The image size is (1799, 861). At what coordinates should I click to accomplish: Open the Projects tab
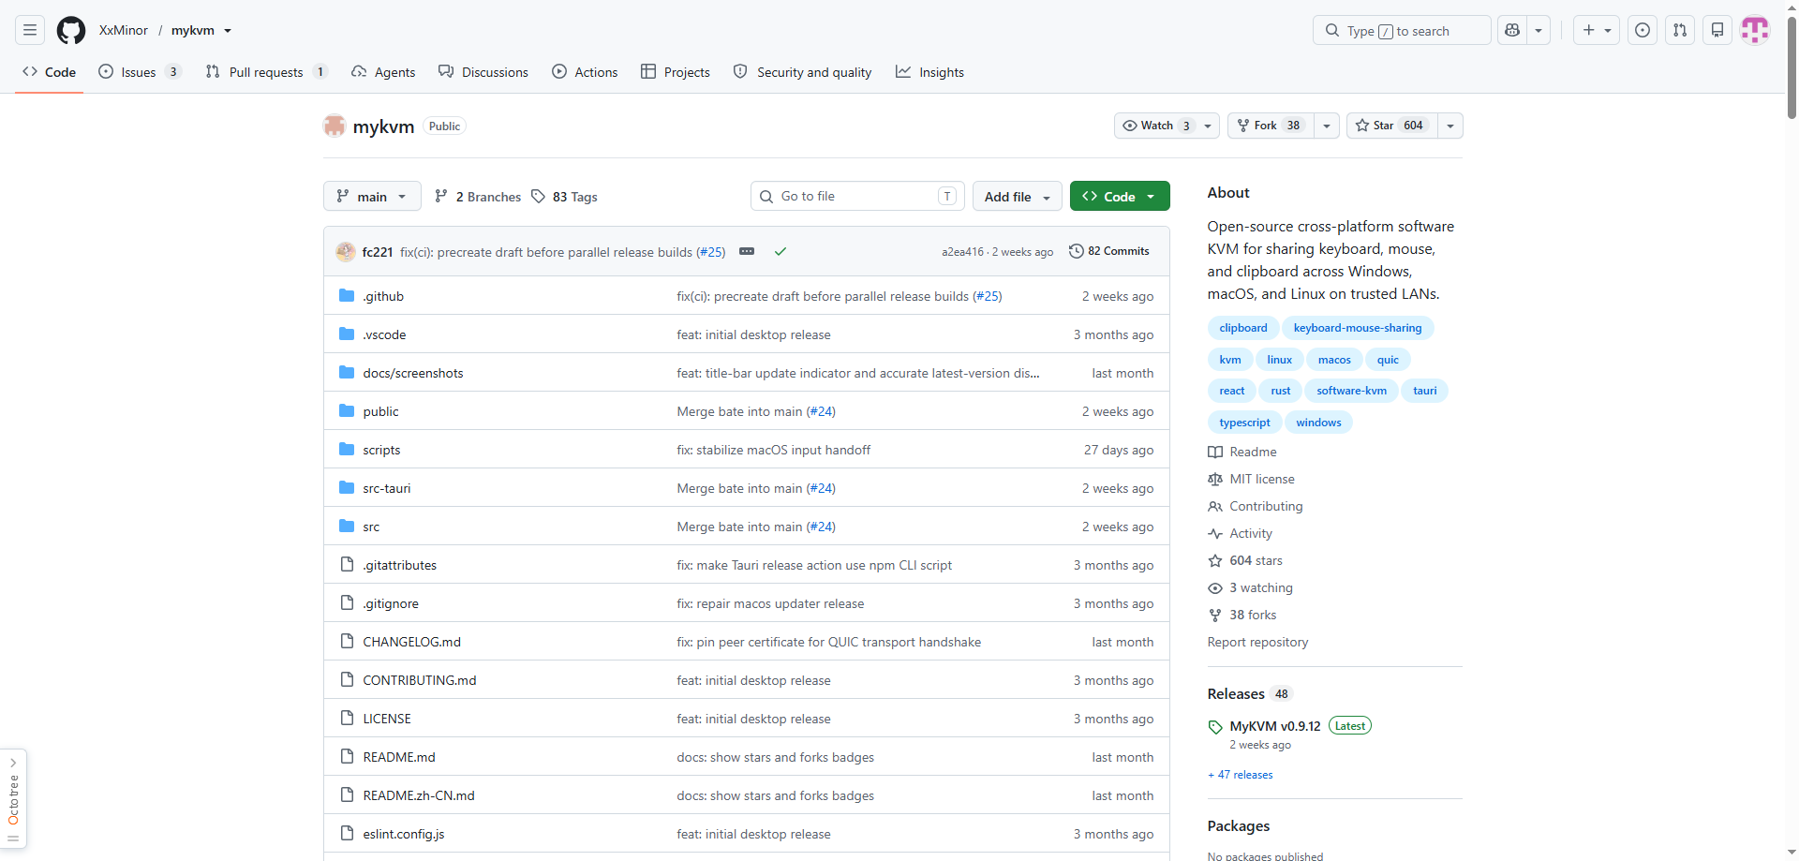(x=676, y=72)
